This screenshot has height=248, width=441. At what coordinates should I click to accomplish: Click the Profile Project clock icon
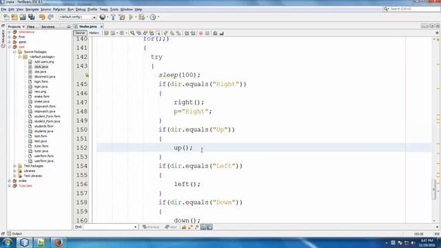pyautogui.click(x=153, y=17)
